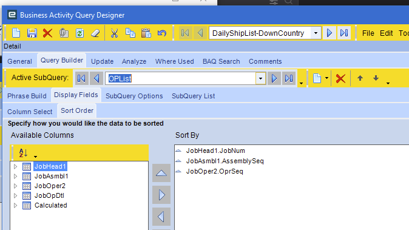Switch to the Column Select tab
The height and width of the screenshot is (230, 409).
click(30, 112)
